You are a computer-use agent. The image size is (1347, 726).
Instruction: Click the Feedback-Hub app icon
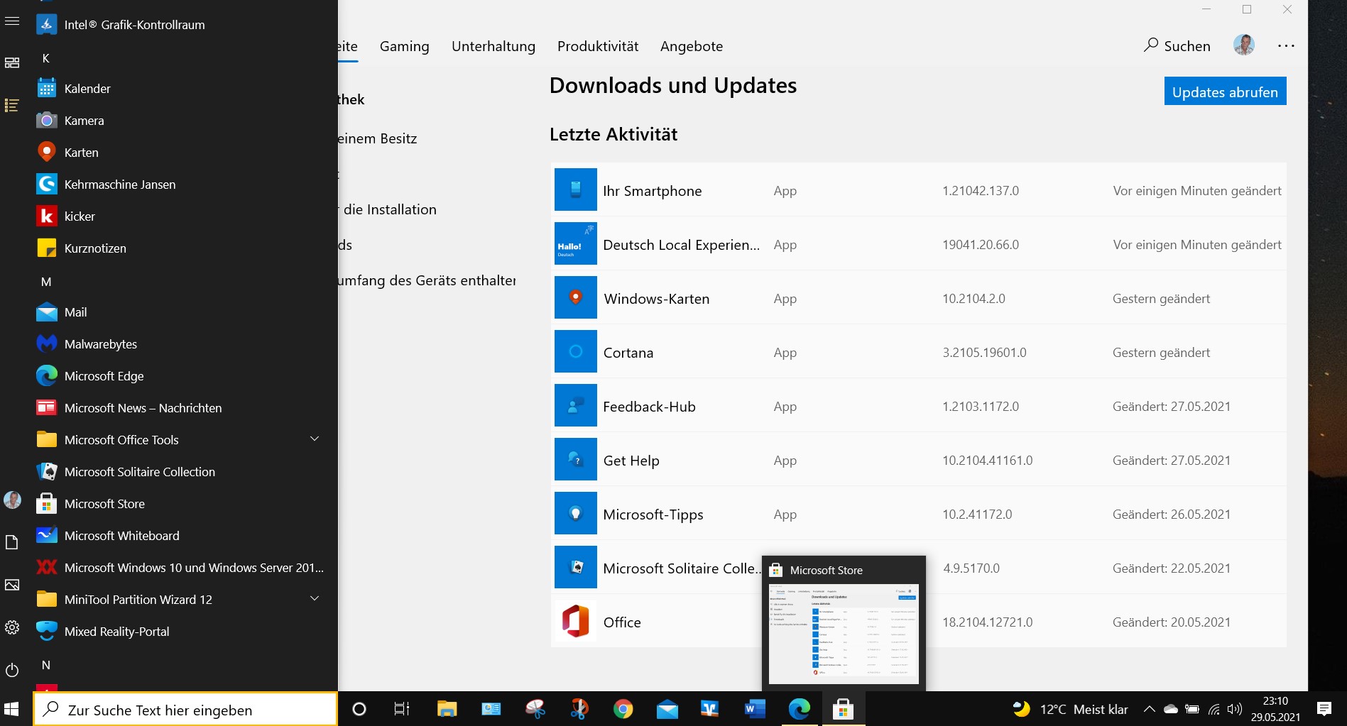pos(575,406)
